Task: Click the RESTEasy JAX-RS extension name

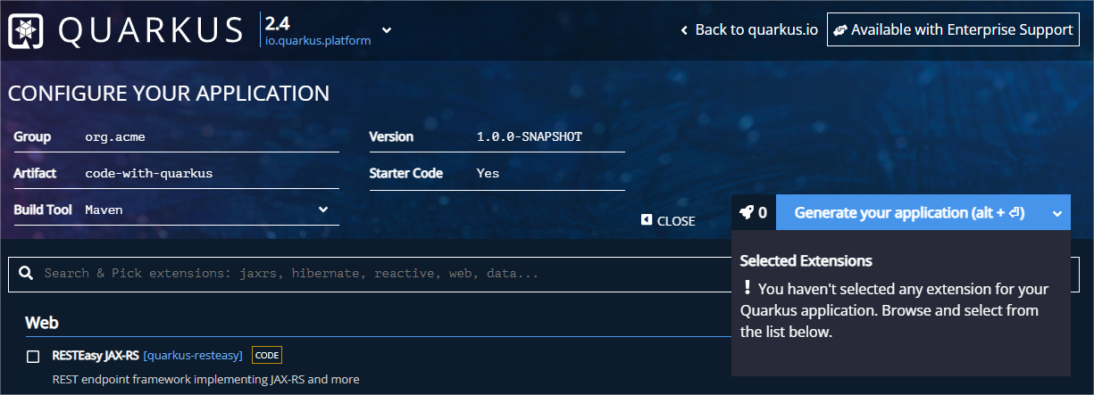Action: [96, 356]
